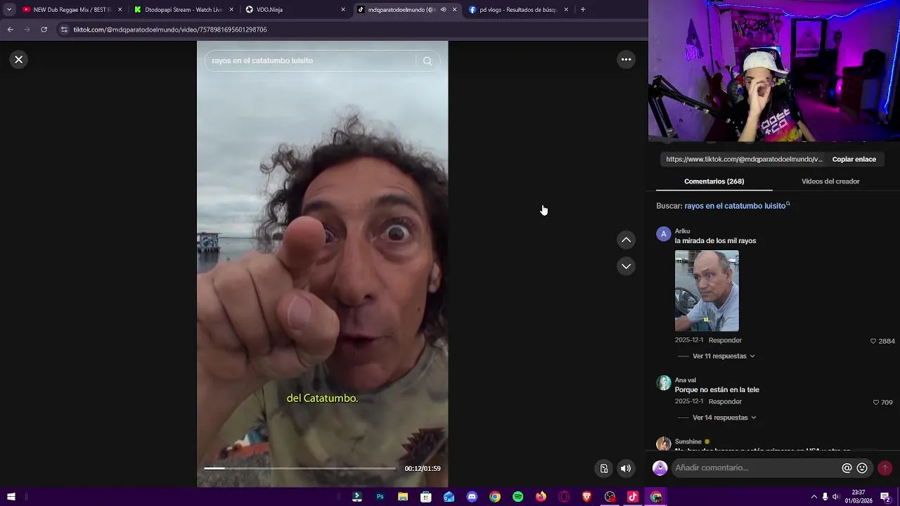Mute the video with speaker icon

click(625, 469)
